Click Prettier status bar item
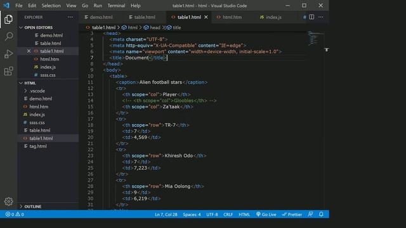 pos(292,214)
